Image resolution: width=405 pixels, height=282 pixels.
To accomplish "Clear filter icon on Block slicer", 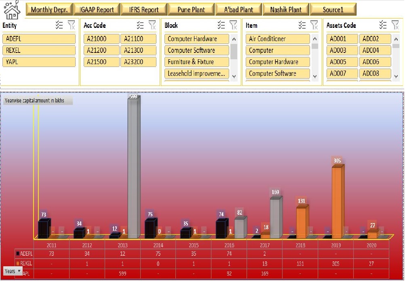I will (x=234, y=25).
